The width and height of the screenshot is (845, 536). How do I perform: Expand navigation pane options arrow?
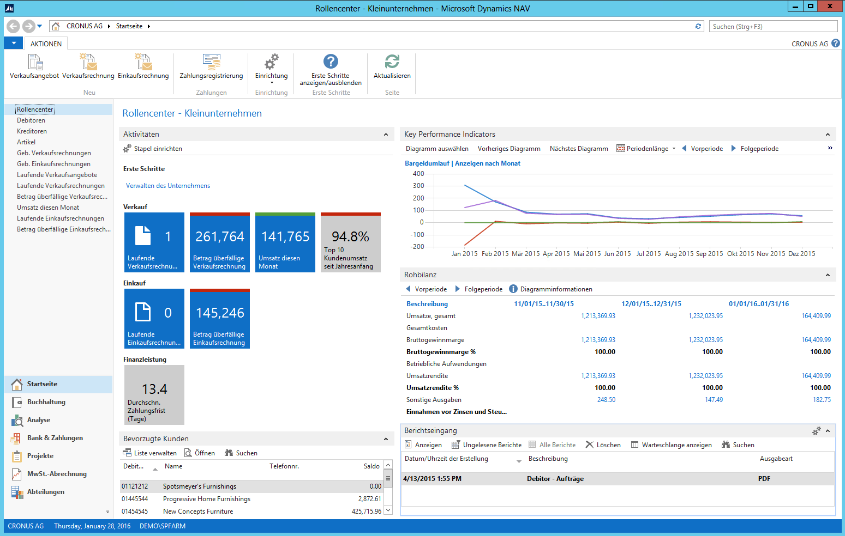(x=107, y=511)
